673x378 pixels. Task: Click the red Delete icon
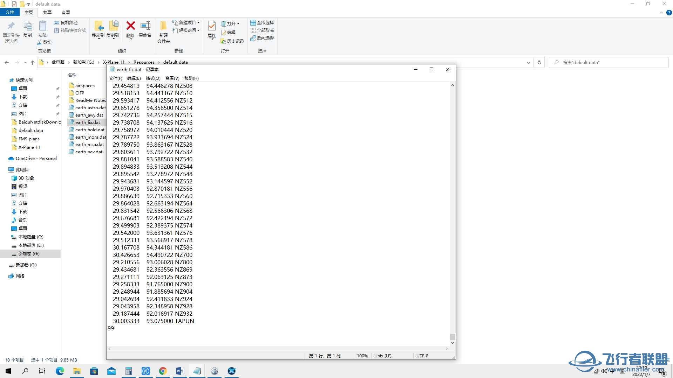click(130, 26)
